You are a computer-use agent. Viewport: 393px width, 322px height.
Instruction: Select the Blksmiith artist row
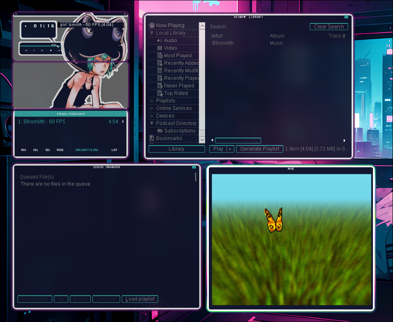223,43
